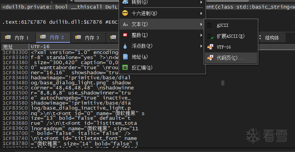Click the water drop icon beside 浮点数(F)
This screenshot has height=152, width=295.
click(x=125, y=46)
